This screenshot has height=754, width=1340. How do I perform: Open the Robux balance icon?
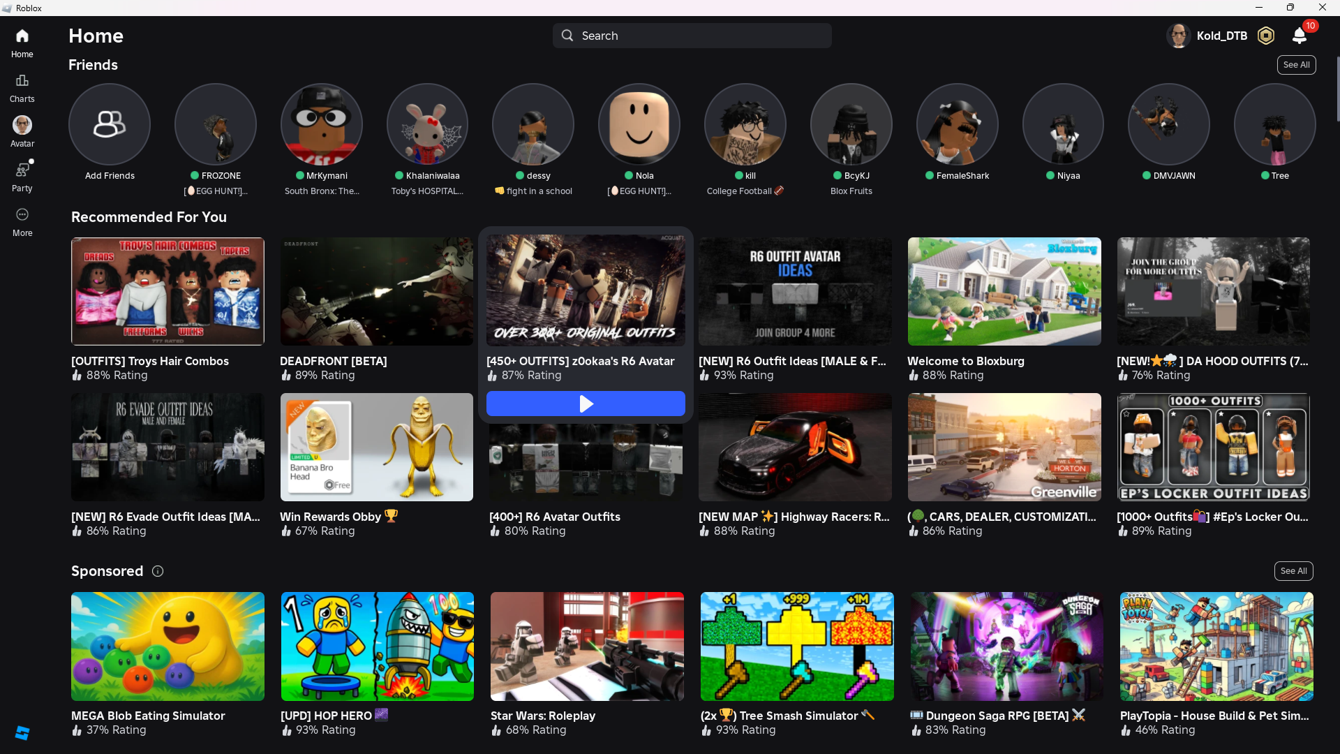1266,36
